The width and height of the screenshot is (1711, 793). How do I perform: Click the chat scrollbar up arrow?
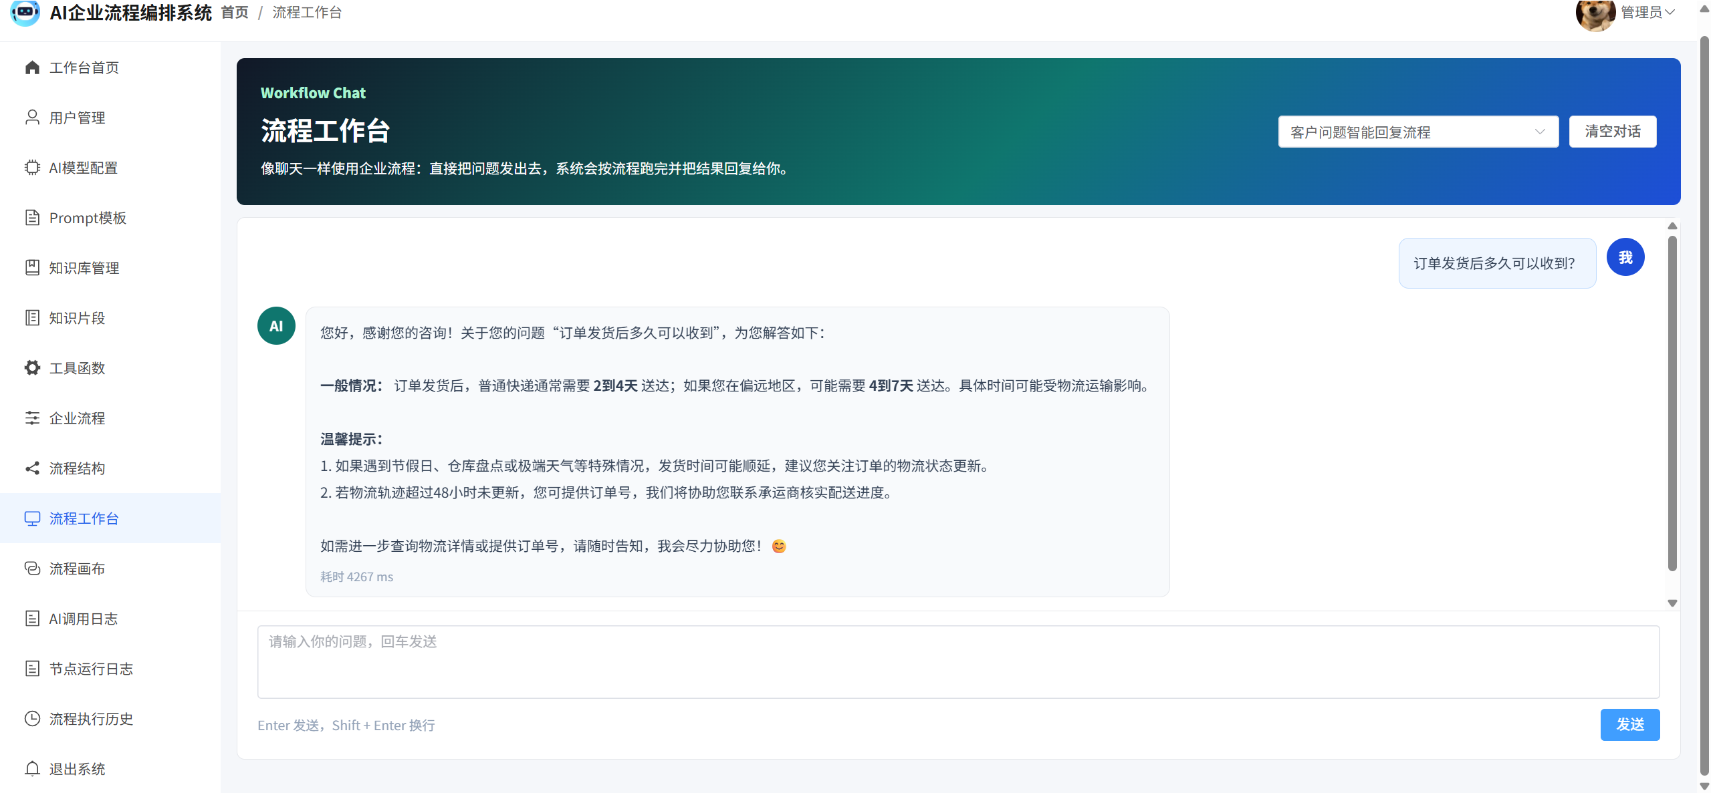click(1672, 226)
